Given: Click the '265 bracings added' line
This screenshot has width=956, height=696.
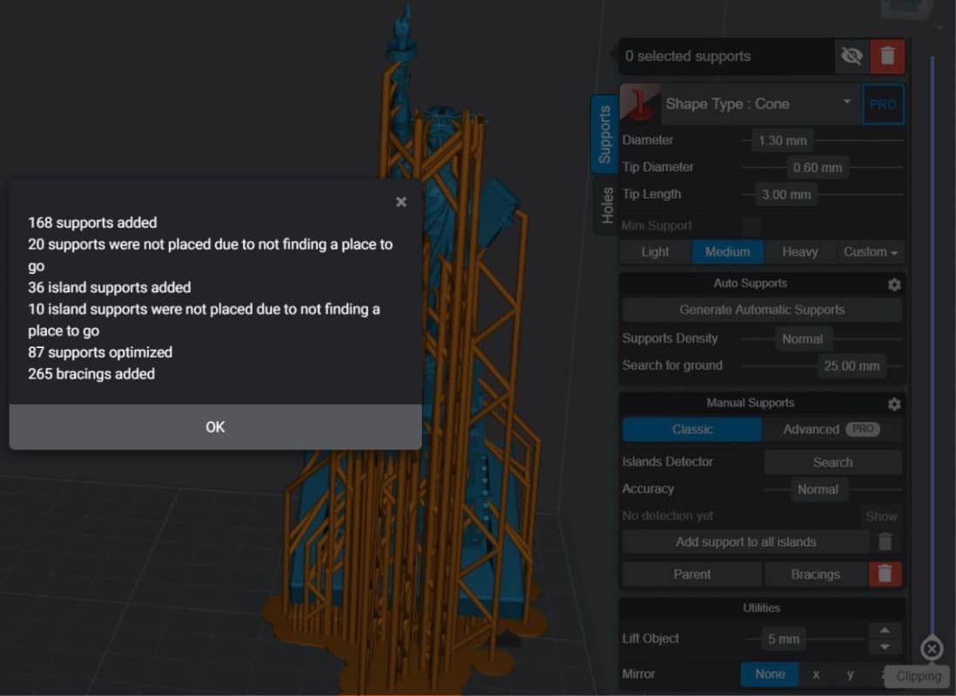Looking at the screenshot, I should 91,373.
